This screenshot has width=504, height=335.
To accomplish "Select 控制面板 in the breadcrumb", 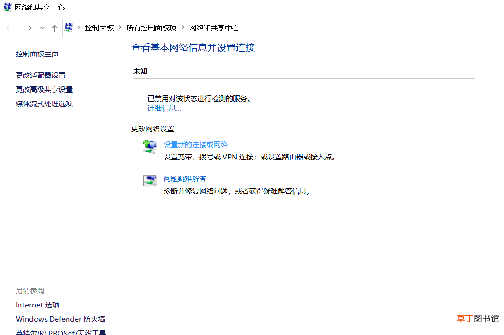I will (x=99, y=28).
